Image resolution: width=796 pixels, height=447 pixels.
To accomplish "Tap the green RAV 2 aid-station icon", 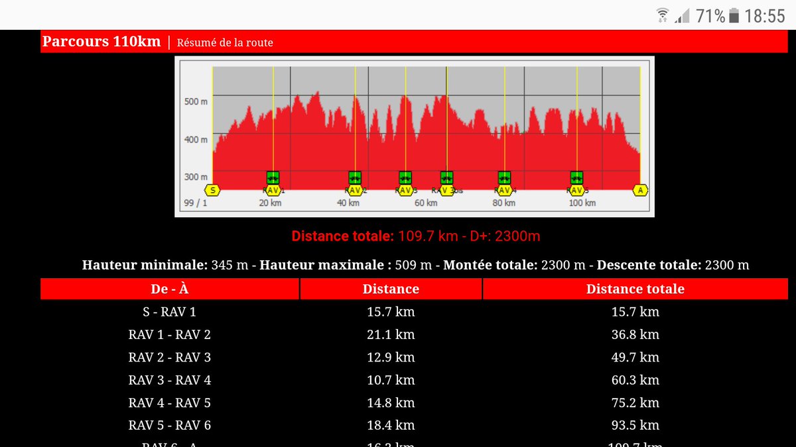I will [x=355, y=177].
